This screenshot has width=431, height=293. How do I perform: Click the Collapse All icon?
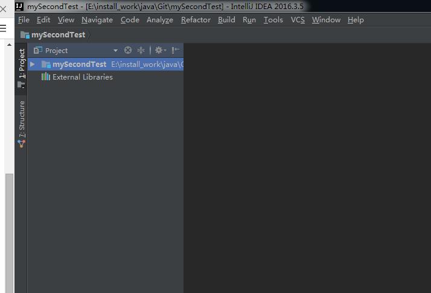(141, 50)
